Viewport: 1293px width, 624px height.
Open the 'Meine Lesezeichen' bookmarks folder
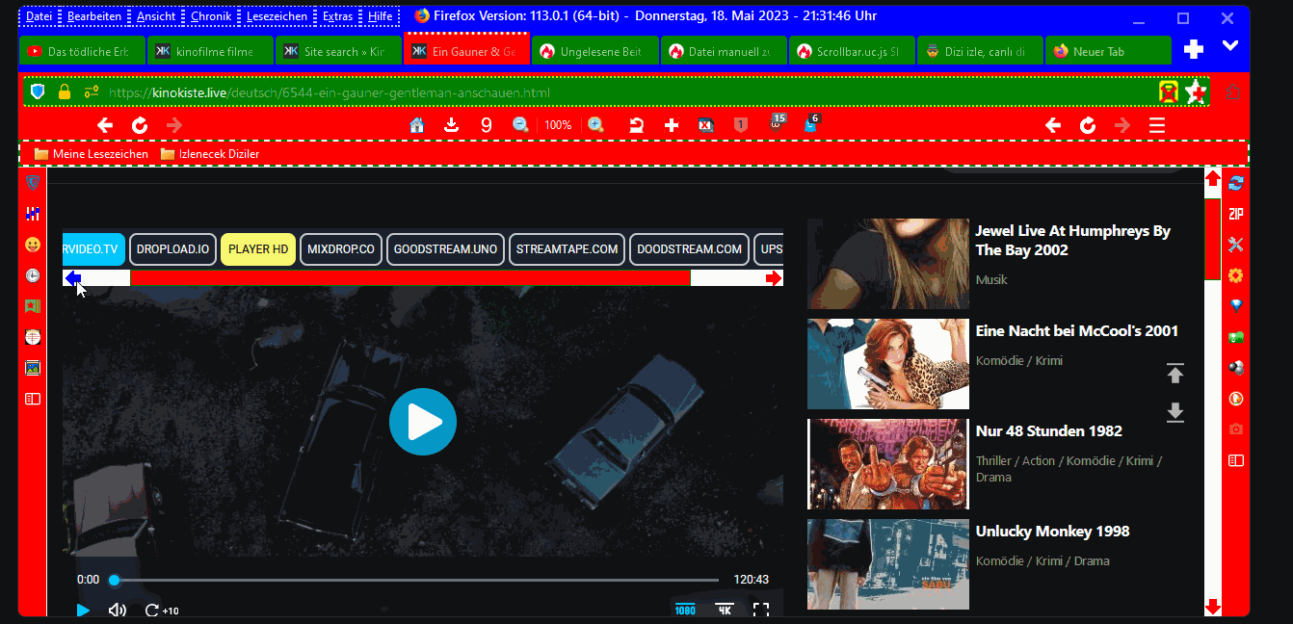(x=92, y=154)
